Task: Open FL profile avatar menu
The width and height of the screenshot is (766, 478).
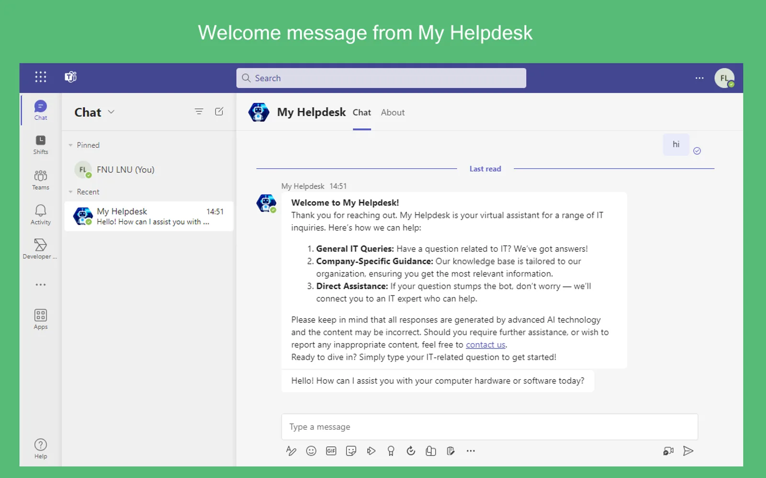Action: point(724,78)
